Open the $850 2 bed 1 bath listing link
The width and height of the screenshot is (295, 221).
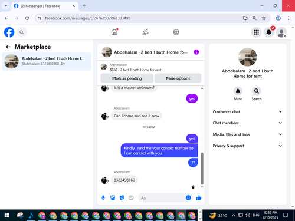136,70
